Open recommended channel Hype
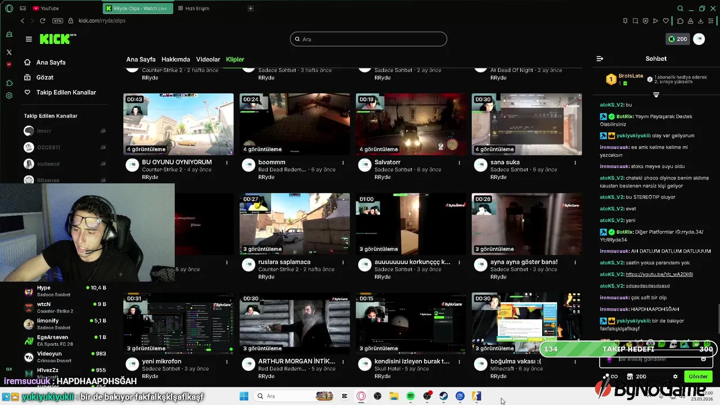The image size is (720, 405). [65, 291]
